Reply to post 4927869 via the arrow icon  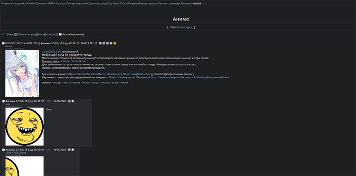click(x=73, y=150)
